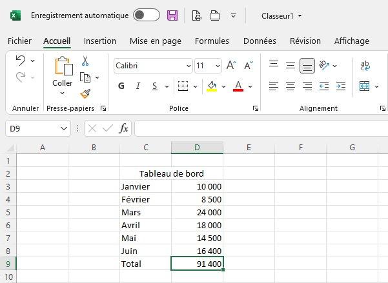This screenshot has width=388, height=283.
Task: Click the decrease indent icon
Action: 324,86
